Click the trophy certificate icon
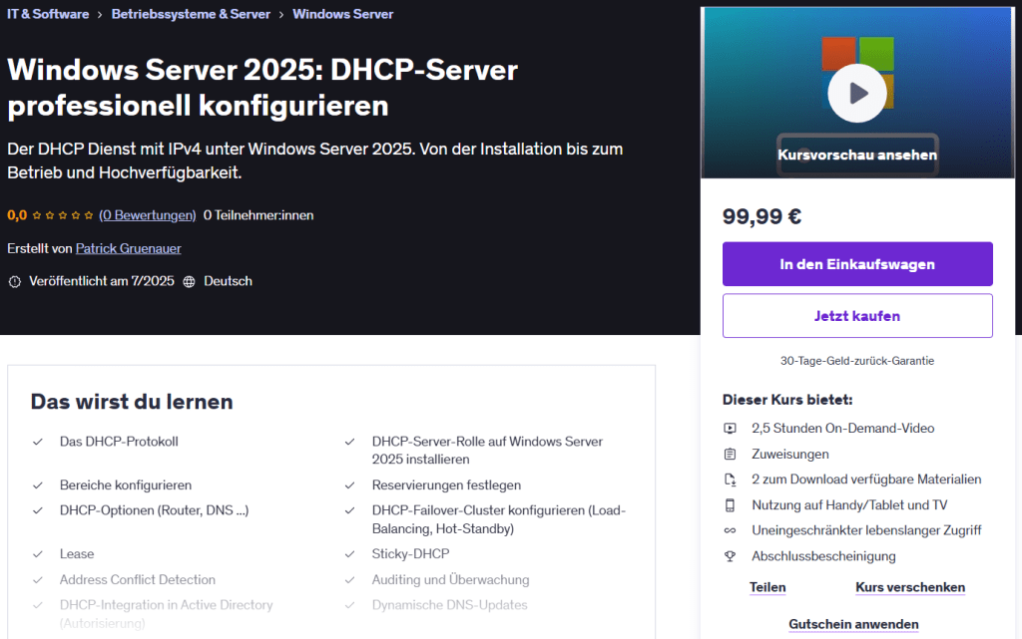 pyautogui.click(x=730, y=556)
